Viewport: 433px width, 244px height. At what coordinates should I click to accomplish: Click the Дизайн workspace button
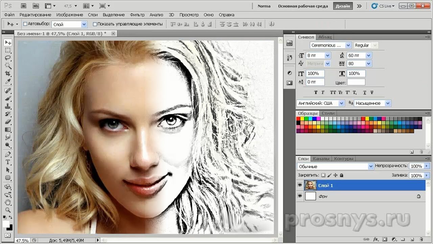[343, 6]
